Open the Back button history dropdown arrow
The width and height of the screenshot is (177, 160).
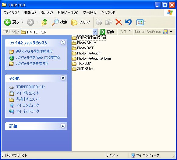click(x=22, y=22)
